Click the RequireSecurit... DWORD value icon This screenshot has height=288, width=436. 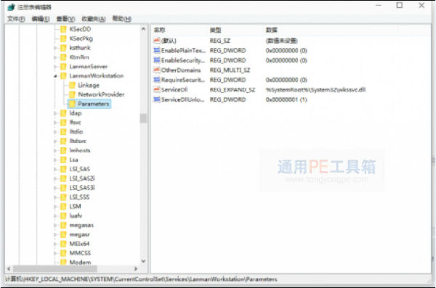(x=157, y=80)
